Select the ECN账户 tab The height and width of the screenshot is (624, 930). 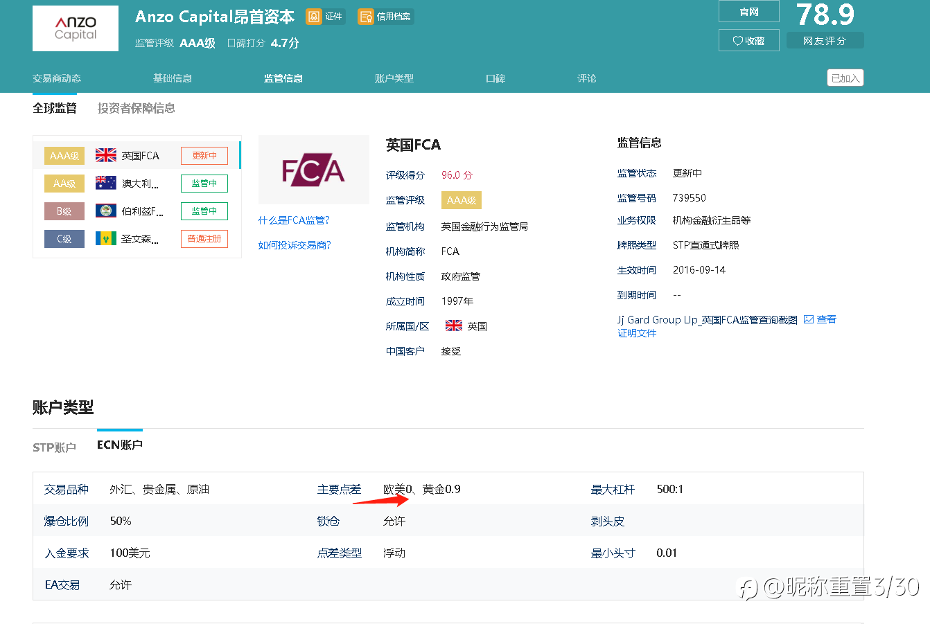tap(120, 445)
